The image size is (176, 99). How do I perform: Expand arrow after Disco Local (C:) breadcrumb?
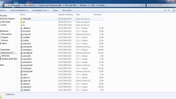(37, 5)
